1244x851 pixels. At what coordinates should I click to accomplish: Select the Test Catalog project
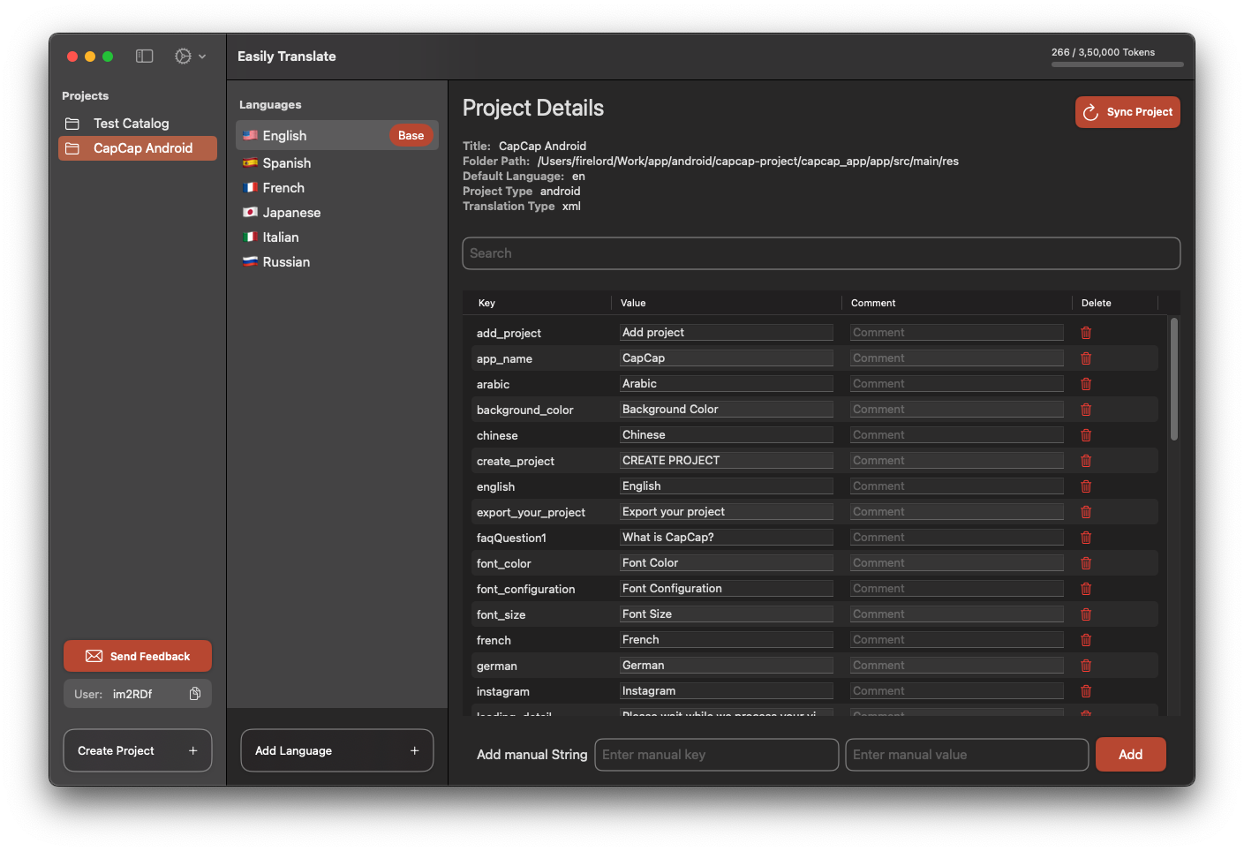click(138, 124)
